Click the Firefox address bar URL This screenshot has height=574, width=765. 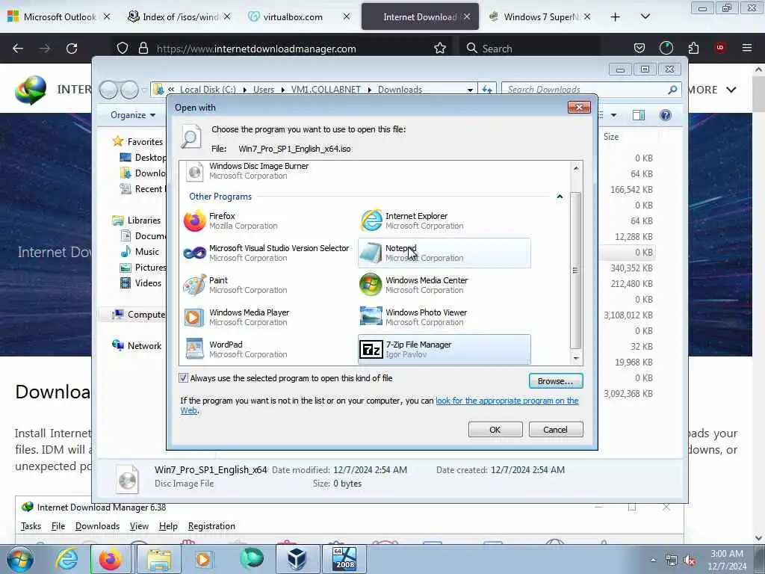coord(256,49)
